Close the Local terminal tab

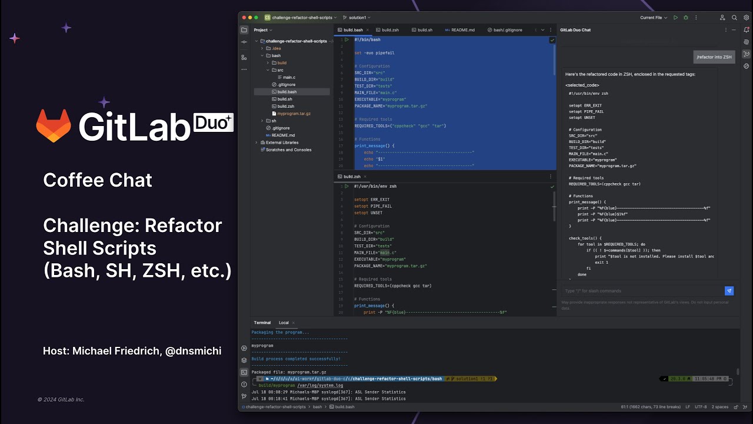coord(294,323)
